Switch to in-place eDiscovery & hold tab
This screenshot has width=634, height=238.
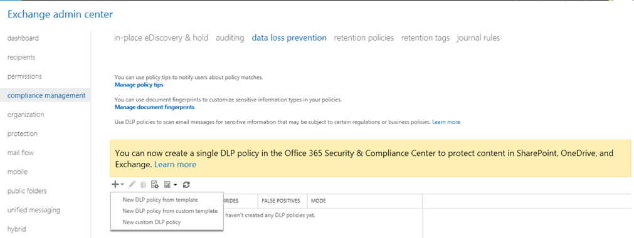coord(161,38)
